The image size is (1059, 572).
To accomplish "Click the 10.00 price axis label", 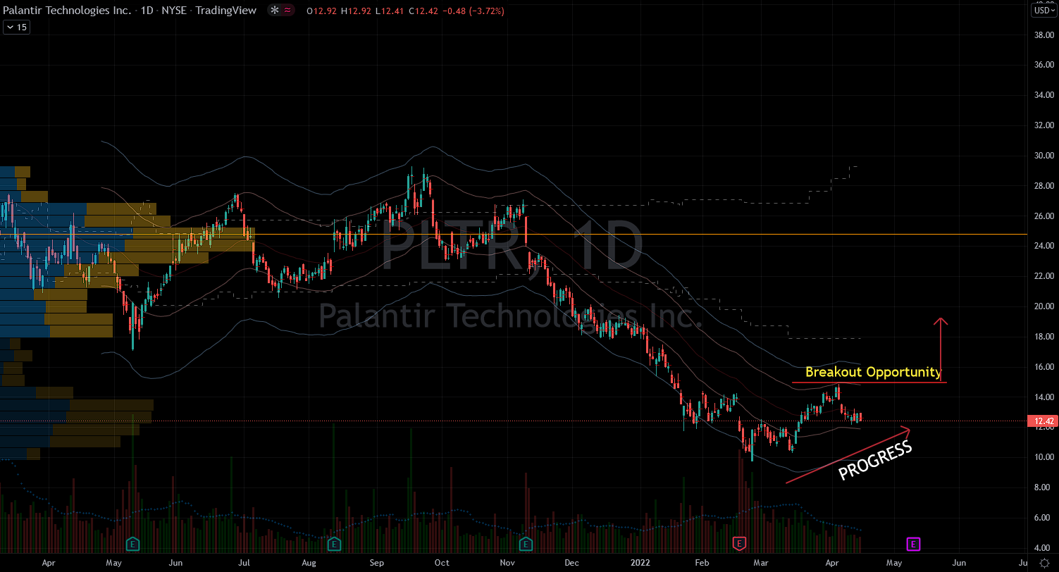I will [x=1043, y=457].
